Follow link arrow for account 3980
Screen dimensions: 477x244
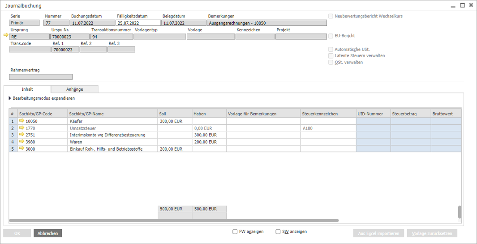(x=21, y=142)
